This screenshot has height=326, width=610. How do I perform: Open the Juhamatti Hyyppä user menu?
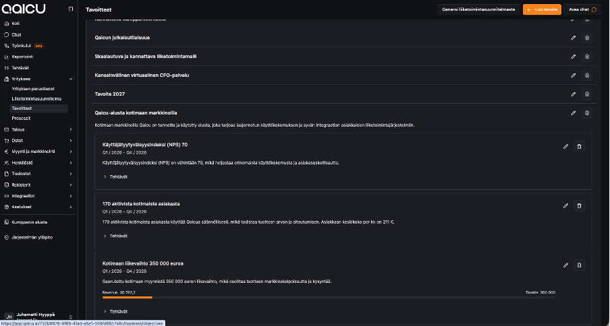pyautogui.click(x=37, y=316)
